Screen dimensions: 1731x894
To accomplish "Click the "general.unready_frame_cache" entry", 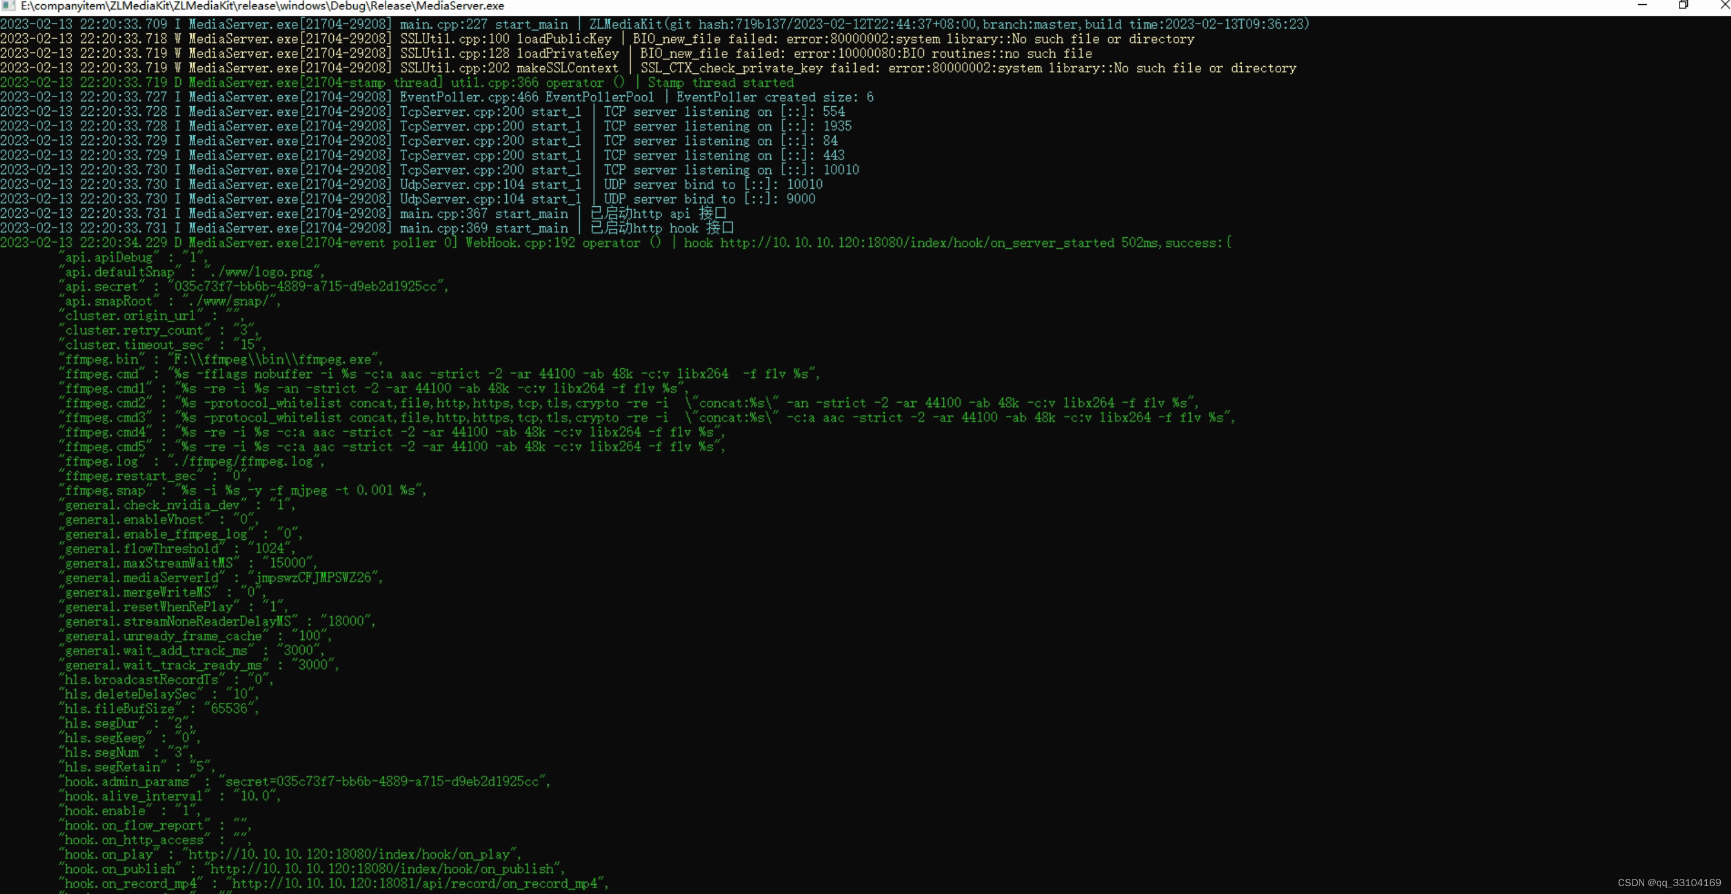I will [x=195, y=636].
